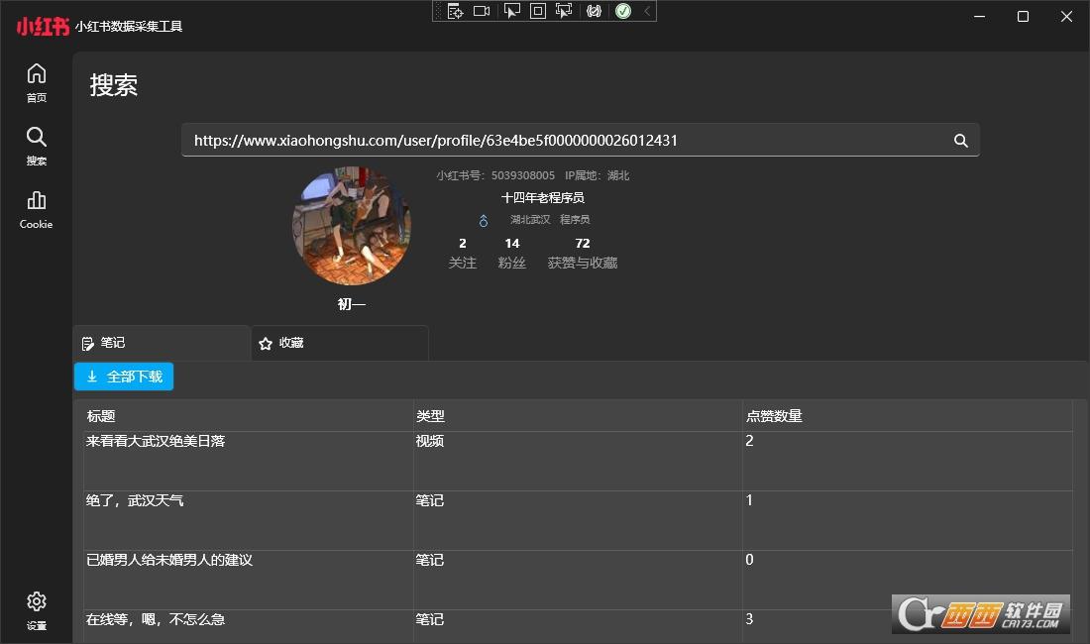Screen dimensions: 1090x644
Task: Sort by the 类型 column header
Action: tap(578, 416)
